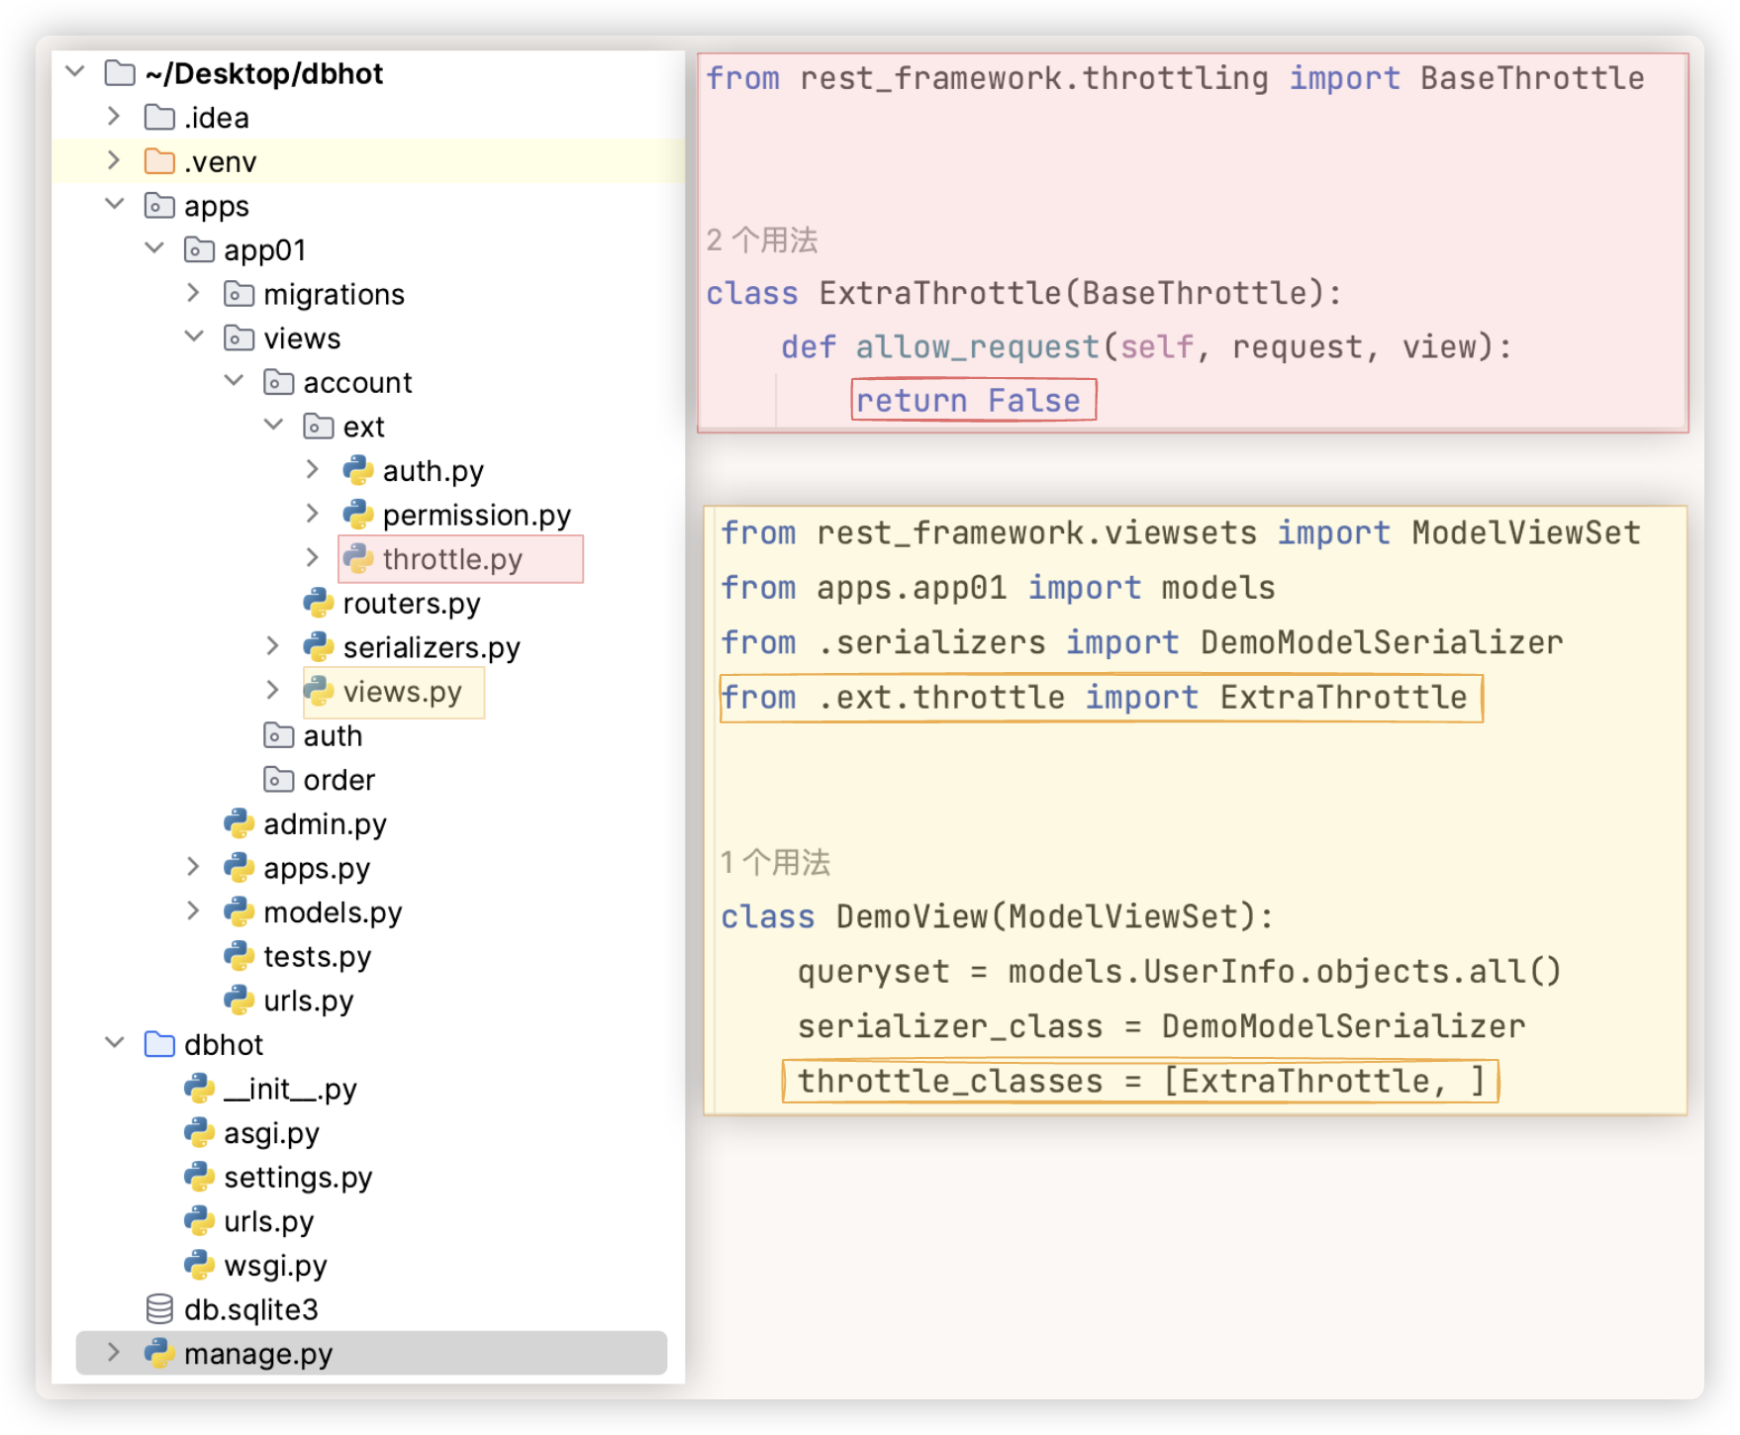The width and height of the screenshot is (1740, 1435).
Task: Select throttle.py in the project tree
Action: [x=451, y=559]
